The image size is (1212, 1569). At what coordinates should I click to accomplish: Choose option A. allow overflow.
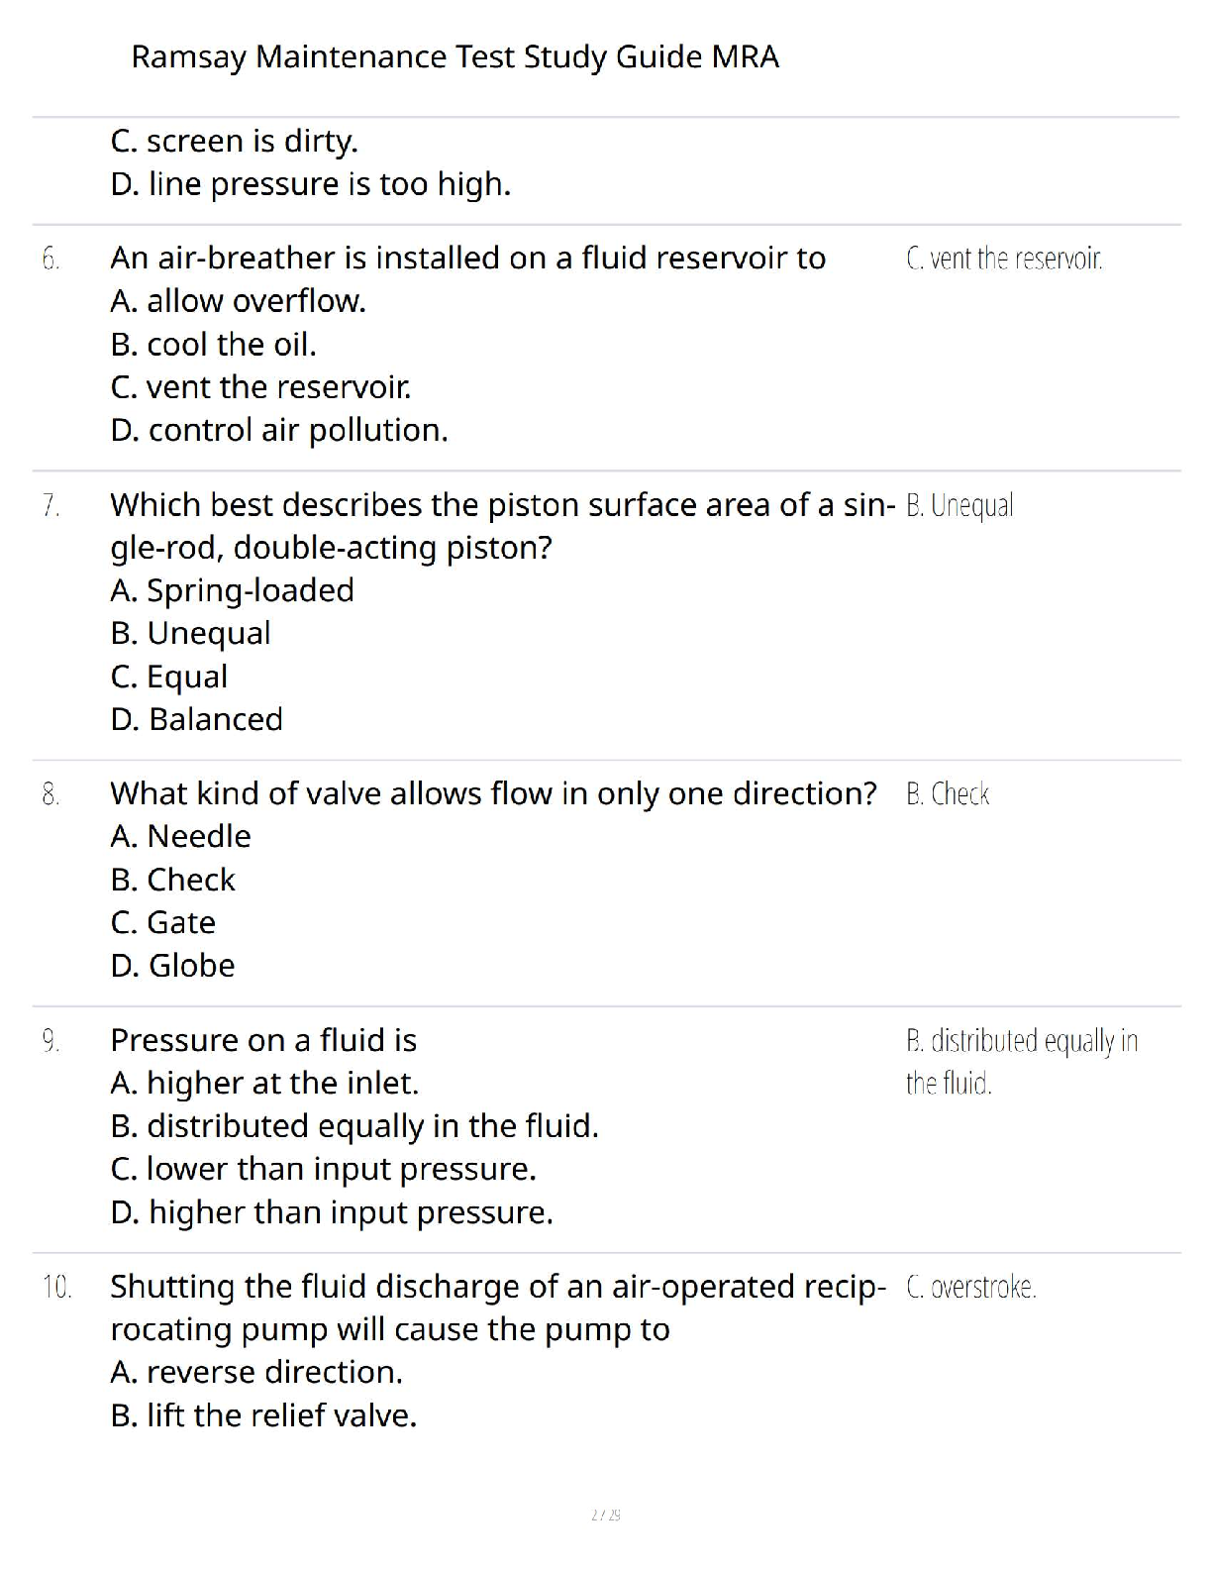(239, 301)
